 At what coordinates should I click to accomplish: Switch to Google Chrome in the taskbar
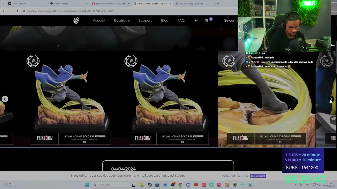coord(180,185)
